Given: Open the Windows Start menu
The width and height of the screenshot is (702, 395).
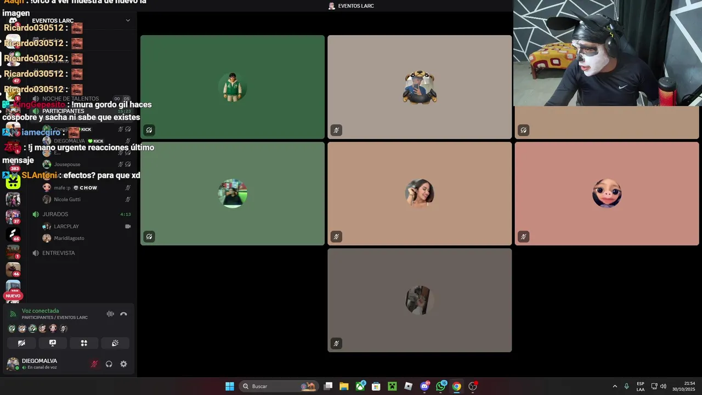Looking at the screenshot, I should click(230, 386).
